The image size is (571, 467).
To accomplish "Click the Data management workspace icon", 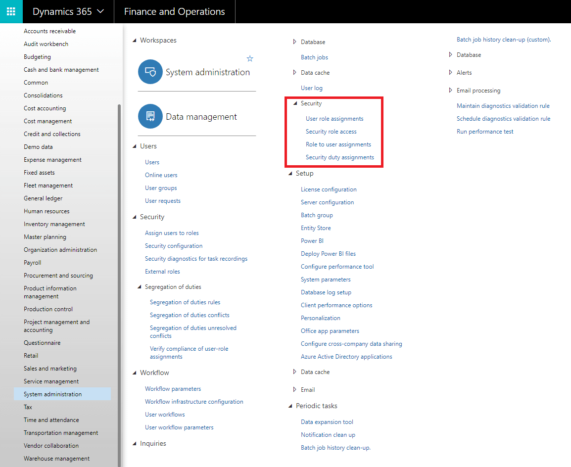I will [x=150, y=116].
